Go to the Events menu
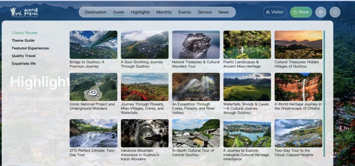This screenshot has width=355, height=166. pyautogui.click(x=185, y=12)
